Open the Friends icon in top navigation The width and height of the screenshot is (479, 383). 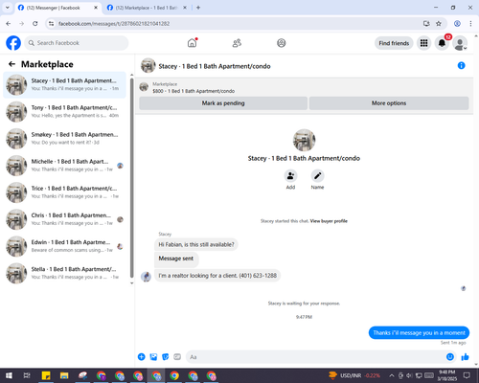237,43
